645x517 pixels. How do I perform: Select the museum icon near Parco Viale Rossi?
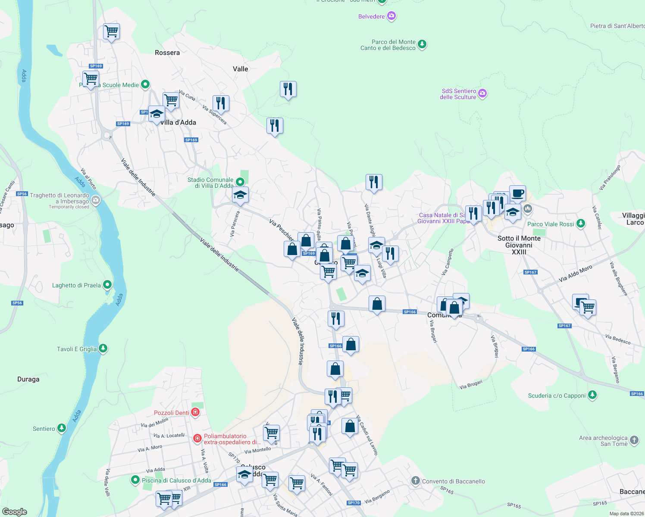[528, 209]
